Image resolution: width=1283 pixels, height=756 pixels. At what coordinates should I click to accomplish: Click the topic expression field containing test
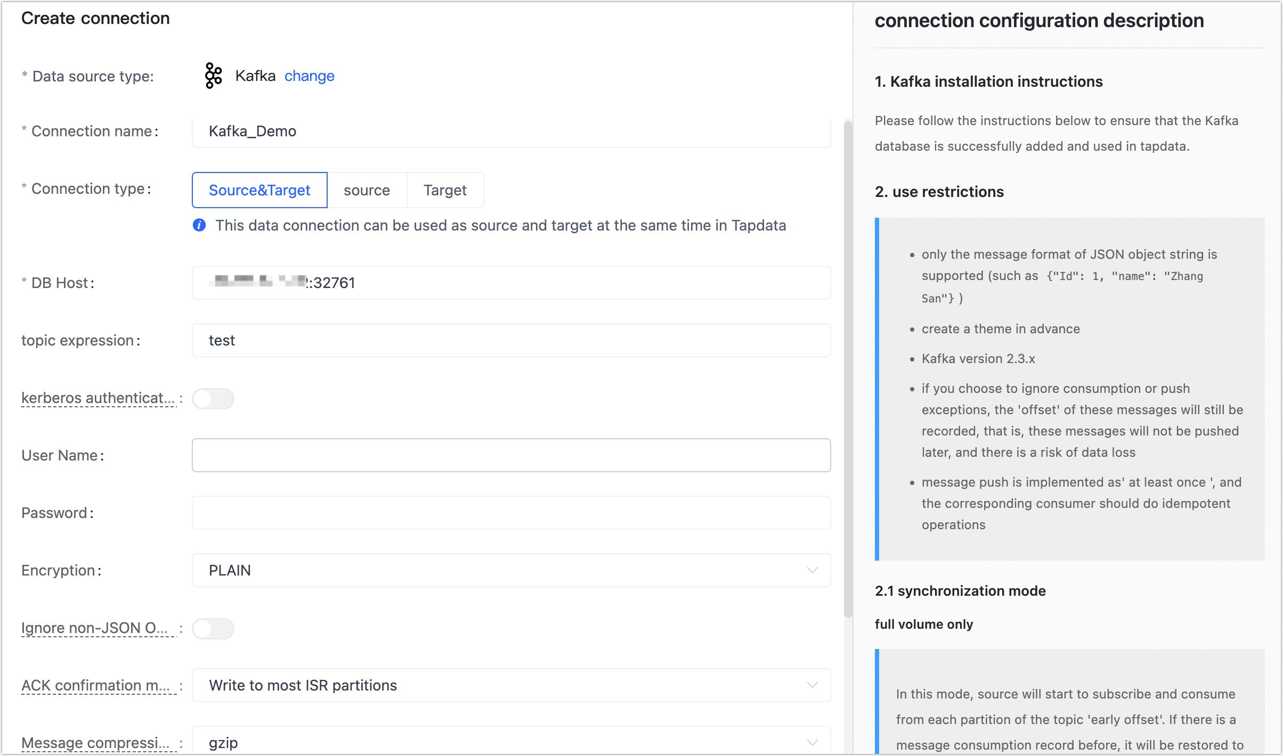[x=511, y=340]
